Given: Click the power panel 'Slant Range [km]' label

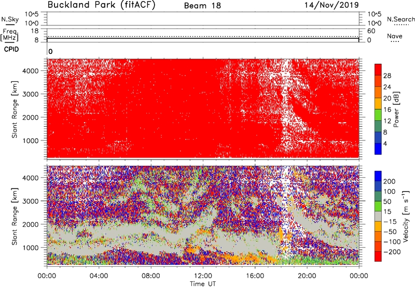Looking at the screenshot, I should (15, 109).
